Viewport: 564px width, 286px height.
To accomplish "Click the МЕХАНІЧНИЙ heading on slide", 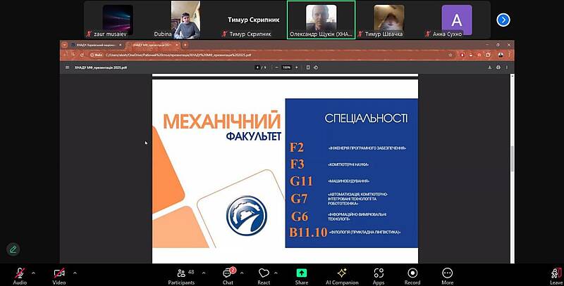I will coord(222,121).
